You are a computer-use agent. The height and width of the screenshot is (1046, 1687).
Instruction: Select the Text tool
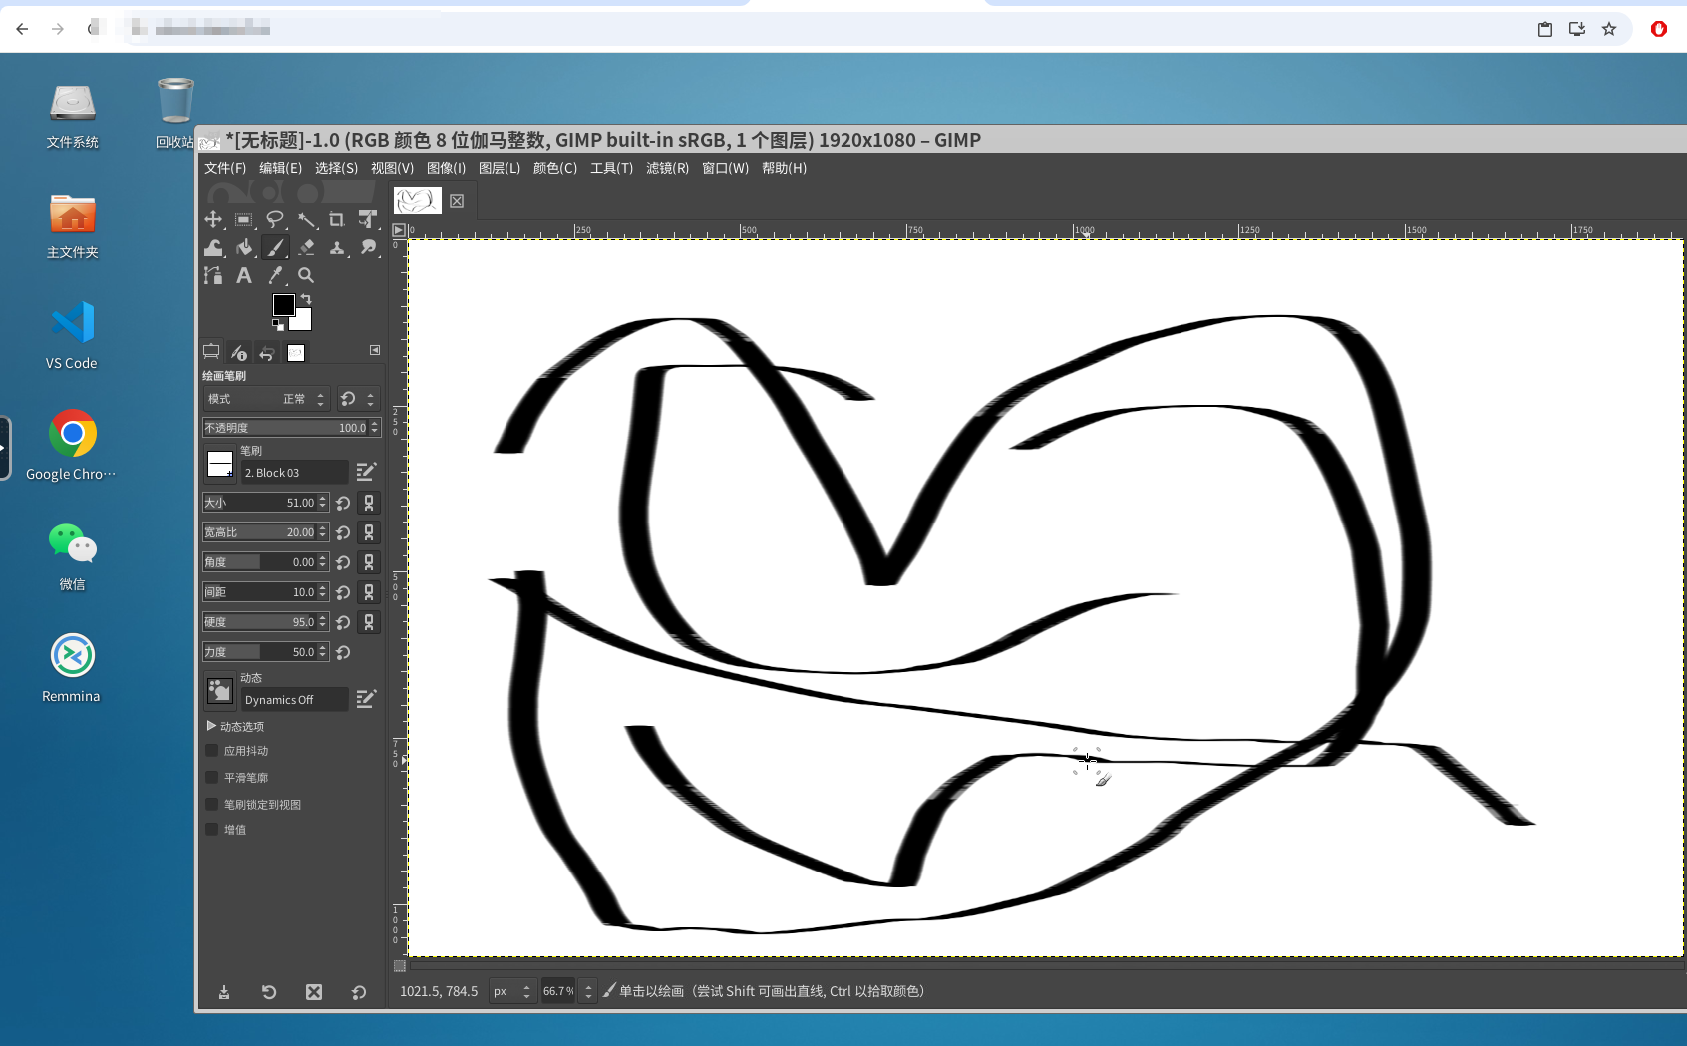[x=244, y=276]
